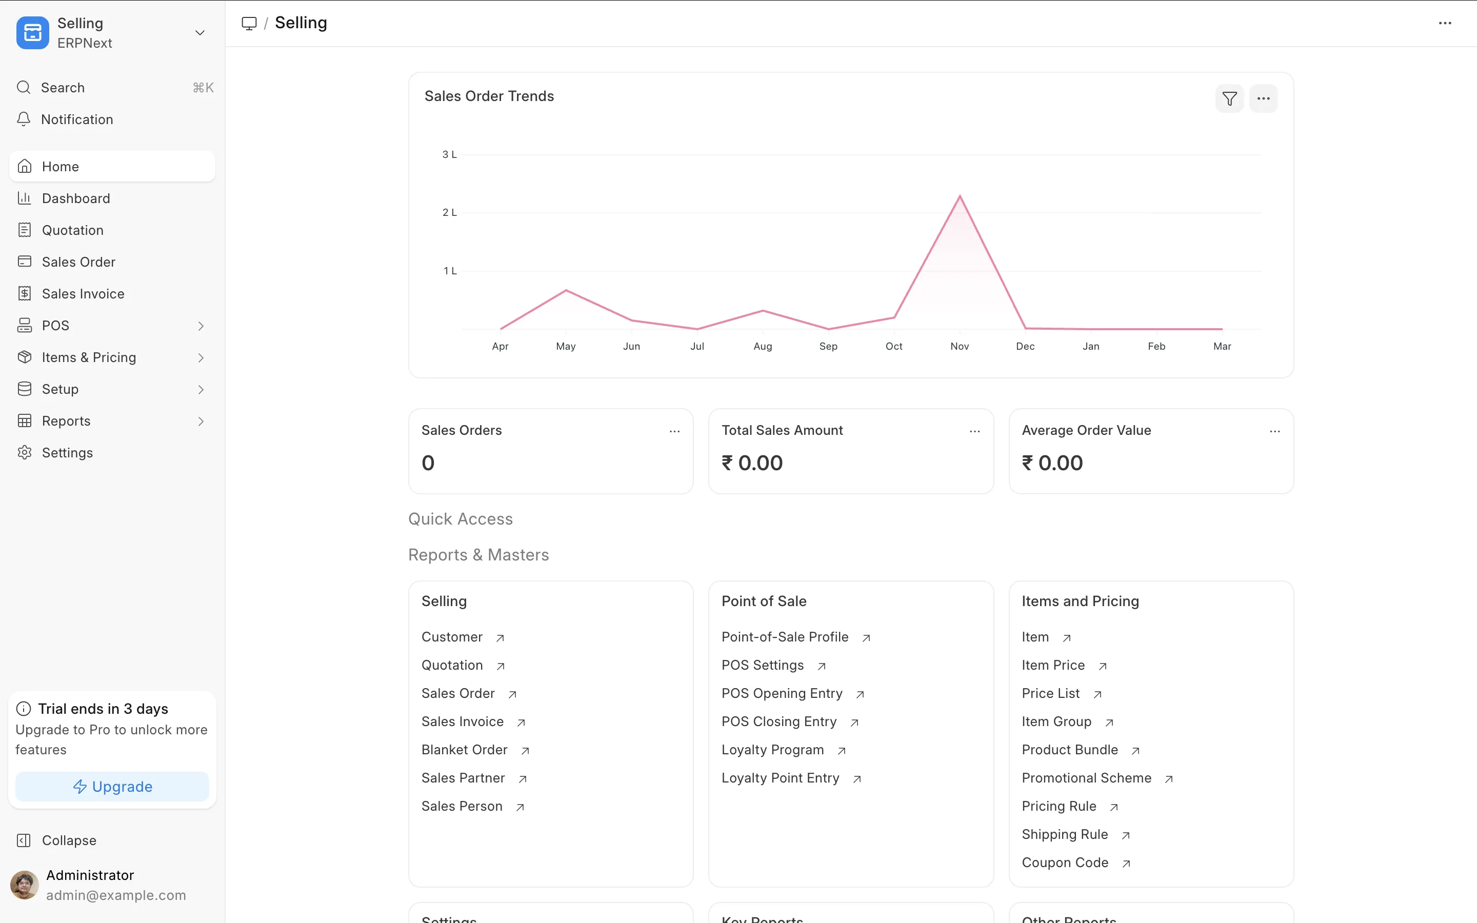This screenshot has height=923, width=1477.
Task: Click arrow icon beside Point-of-Sale Profile
Action: (x=866, y=638)
